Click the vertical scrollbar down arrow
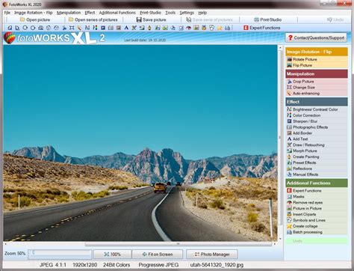 click(x=280, y=239)
